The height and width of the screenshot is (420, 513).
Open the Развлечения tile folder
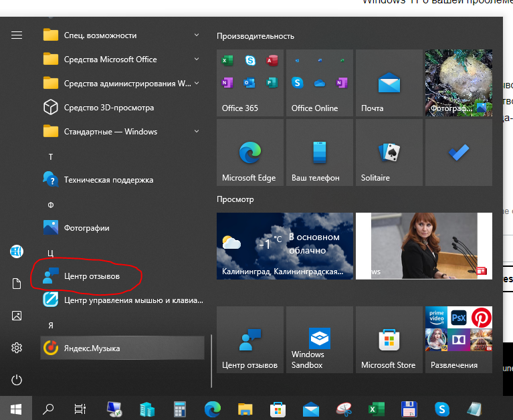pos(459,340)
